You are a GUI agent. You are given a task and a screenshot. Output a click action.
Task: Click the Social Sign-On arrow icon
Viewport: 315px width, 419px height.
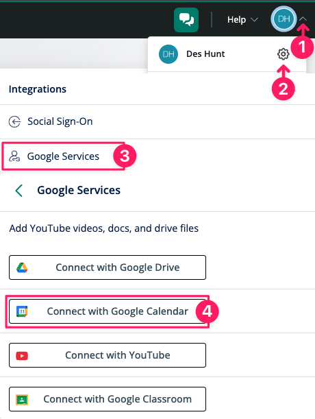[x=14, y=121]
